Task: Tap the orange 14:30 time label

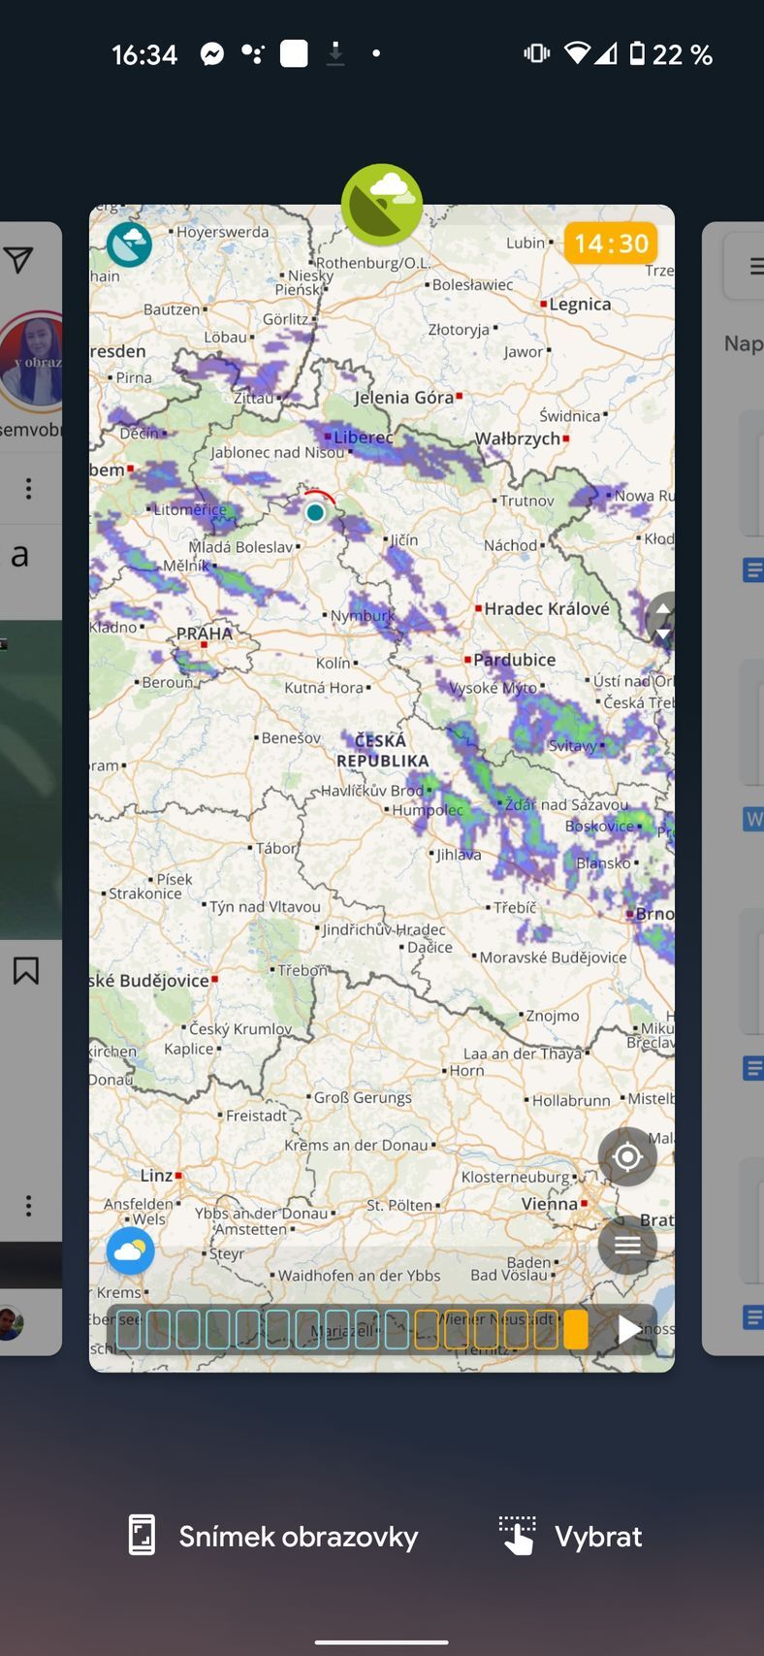Action: [x=611, y=244]
